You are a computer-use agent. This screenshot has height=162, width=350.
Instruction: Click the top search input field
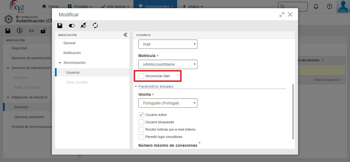(x=293, y=7)
